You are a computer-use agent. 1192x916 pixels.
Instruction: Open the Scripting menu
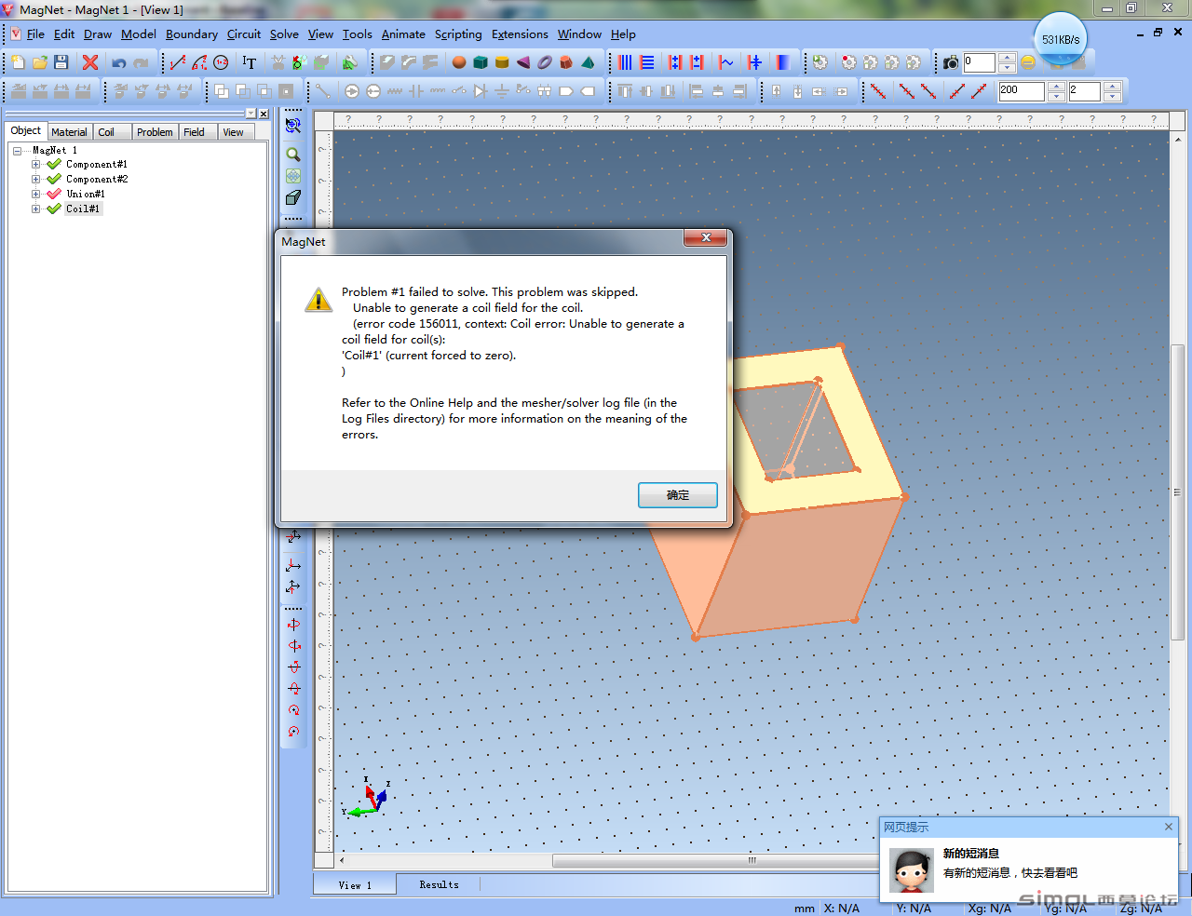[x=458, y=34]
